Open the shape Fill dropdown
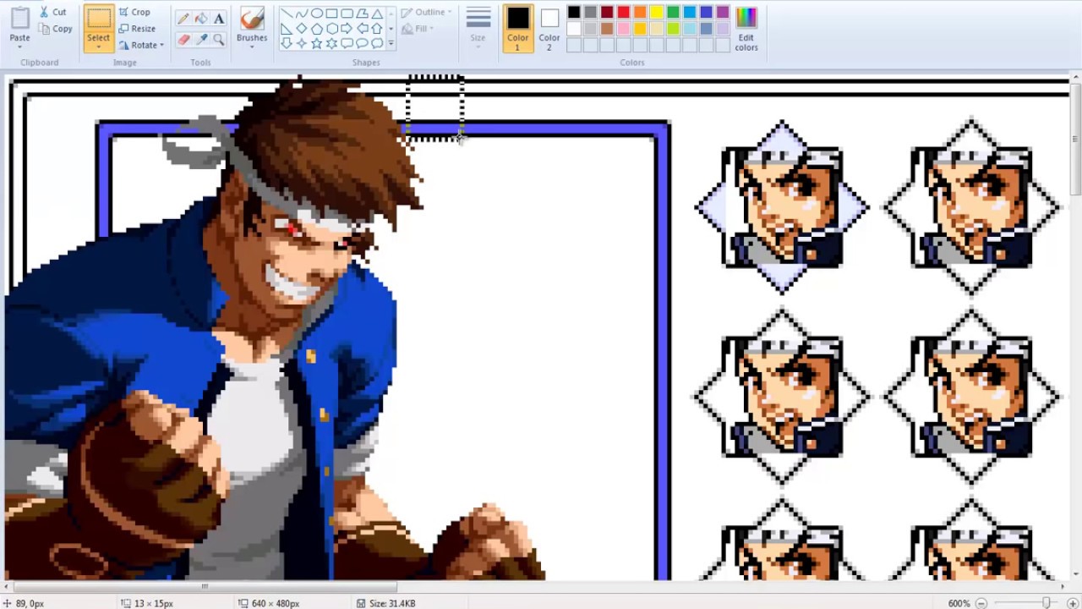1082x609 pixels. [x=418, y=29]
